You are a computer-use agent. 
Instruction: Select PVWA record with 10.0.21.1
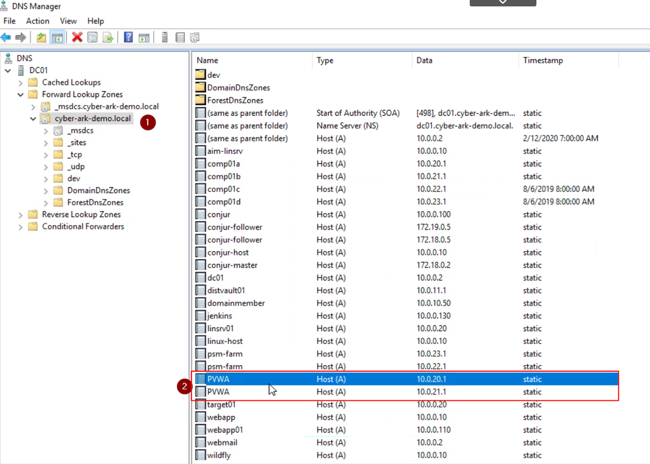[x=406, y=392]
